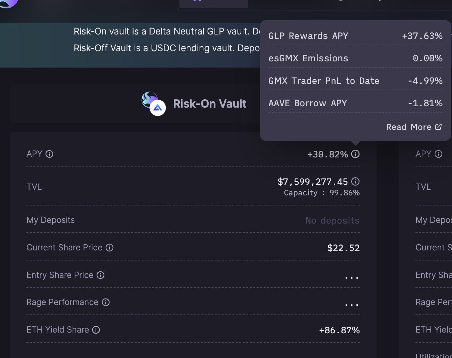Click the ETH Yield Share info icon

click(x=96, y=330)
